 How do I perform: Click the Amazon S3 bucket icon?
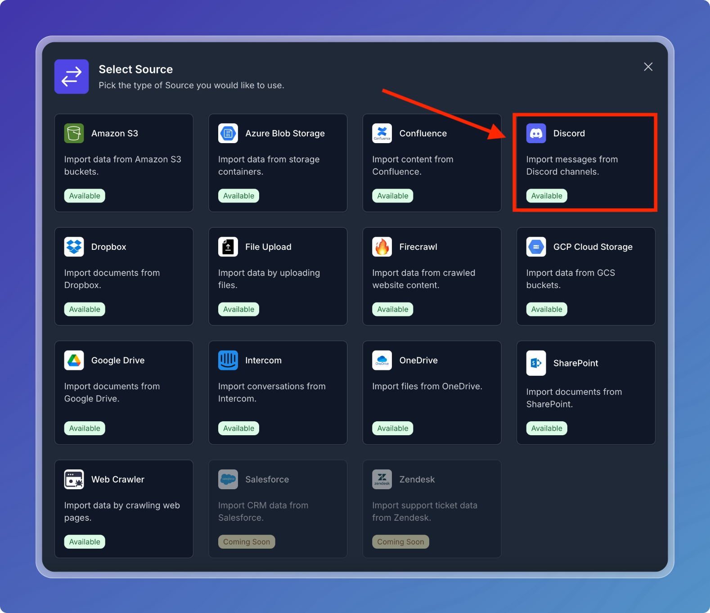pyautogui.click(x=74, y=133)
